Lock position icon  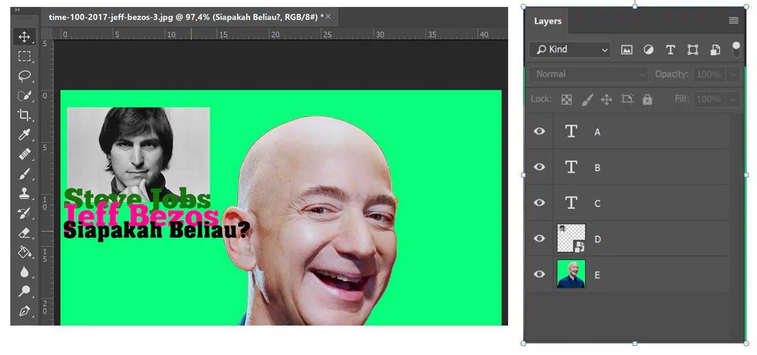tap(606, 99)
